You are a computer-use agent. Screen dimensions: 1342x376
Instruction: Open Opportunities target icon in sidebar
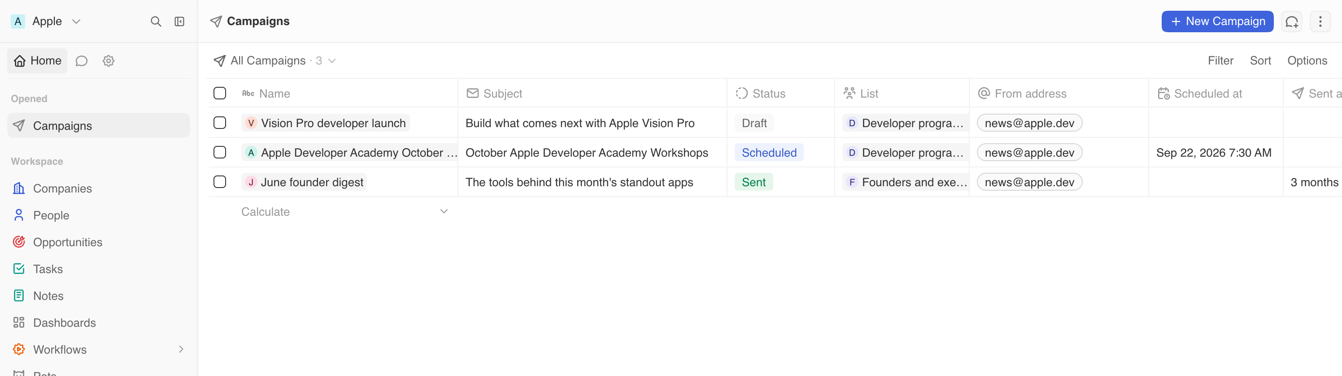point(19,242)
